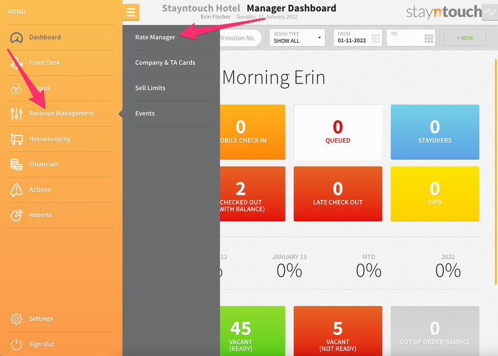Click the Revenue Management sliders icon
Image resolution: width=498 pixels, height=356 pixels.
click(16, 113)
